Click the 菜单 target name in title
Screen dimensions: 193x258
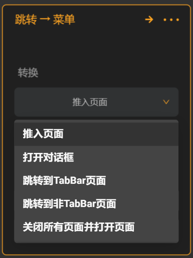(x=64, y=20)
